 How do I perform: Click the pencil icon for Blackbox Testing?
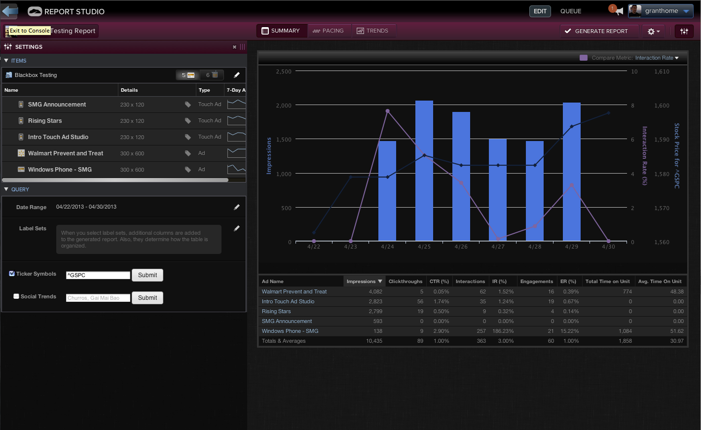(x=237, y=75)
